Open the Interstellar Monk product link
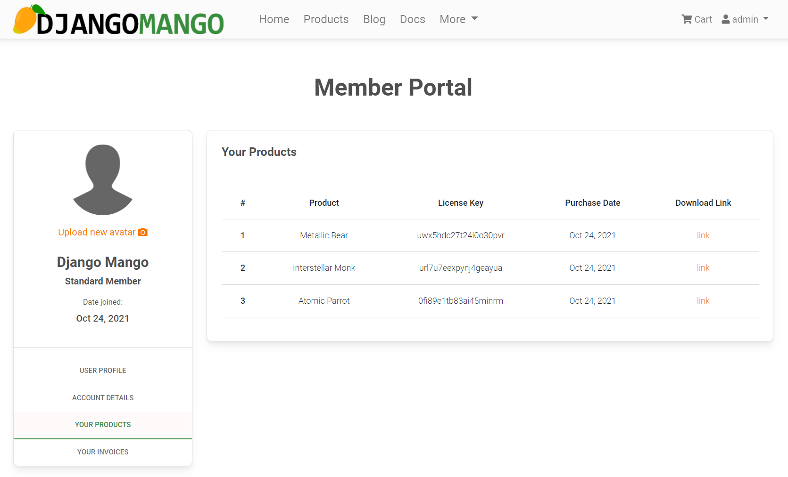 coord(324,268)
